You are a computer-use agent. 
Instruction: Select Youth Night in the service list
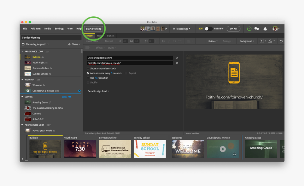[51, 63]
